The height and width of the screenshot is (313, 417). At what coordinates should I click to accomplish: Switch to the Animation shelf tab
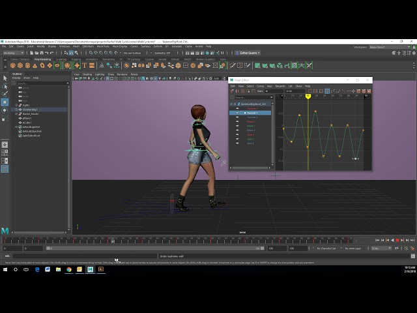click(92, 59)
